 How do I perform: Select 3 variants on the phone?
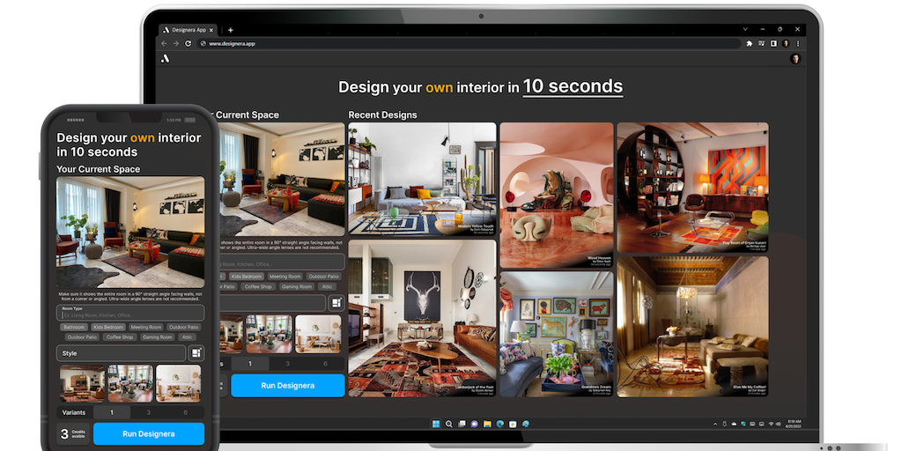[x=148, y=412]
